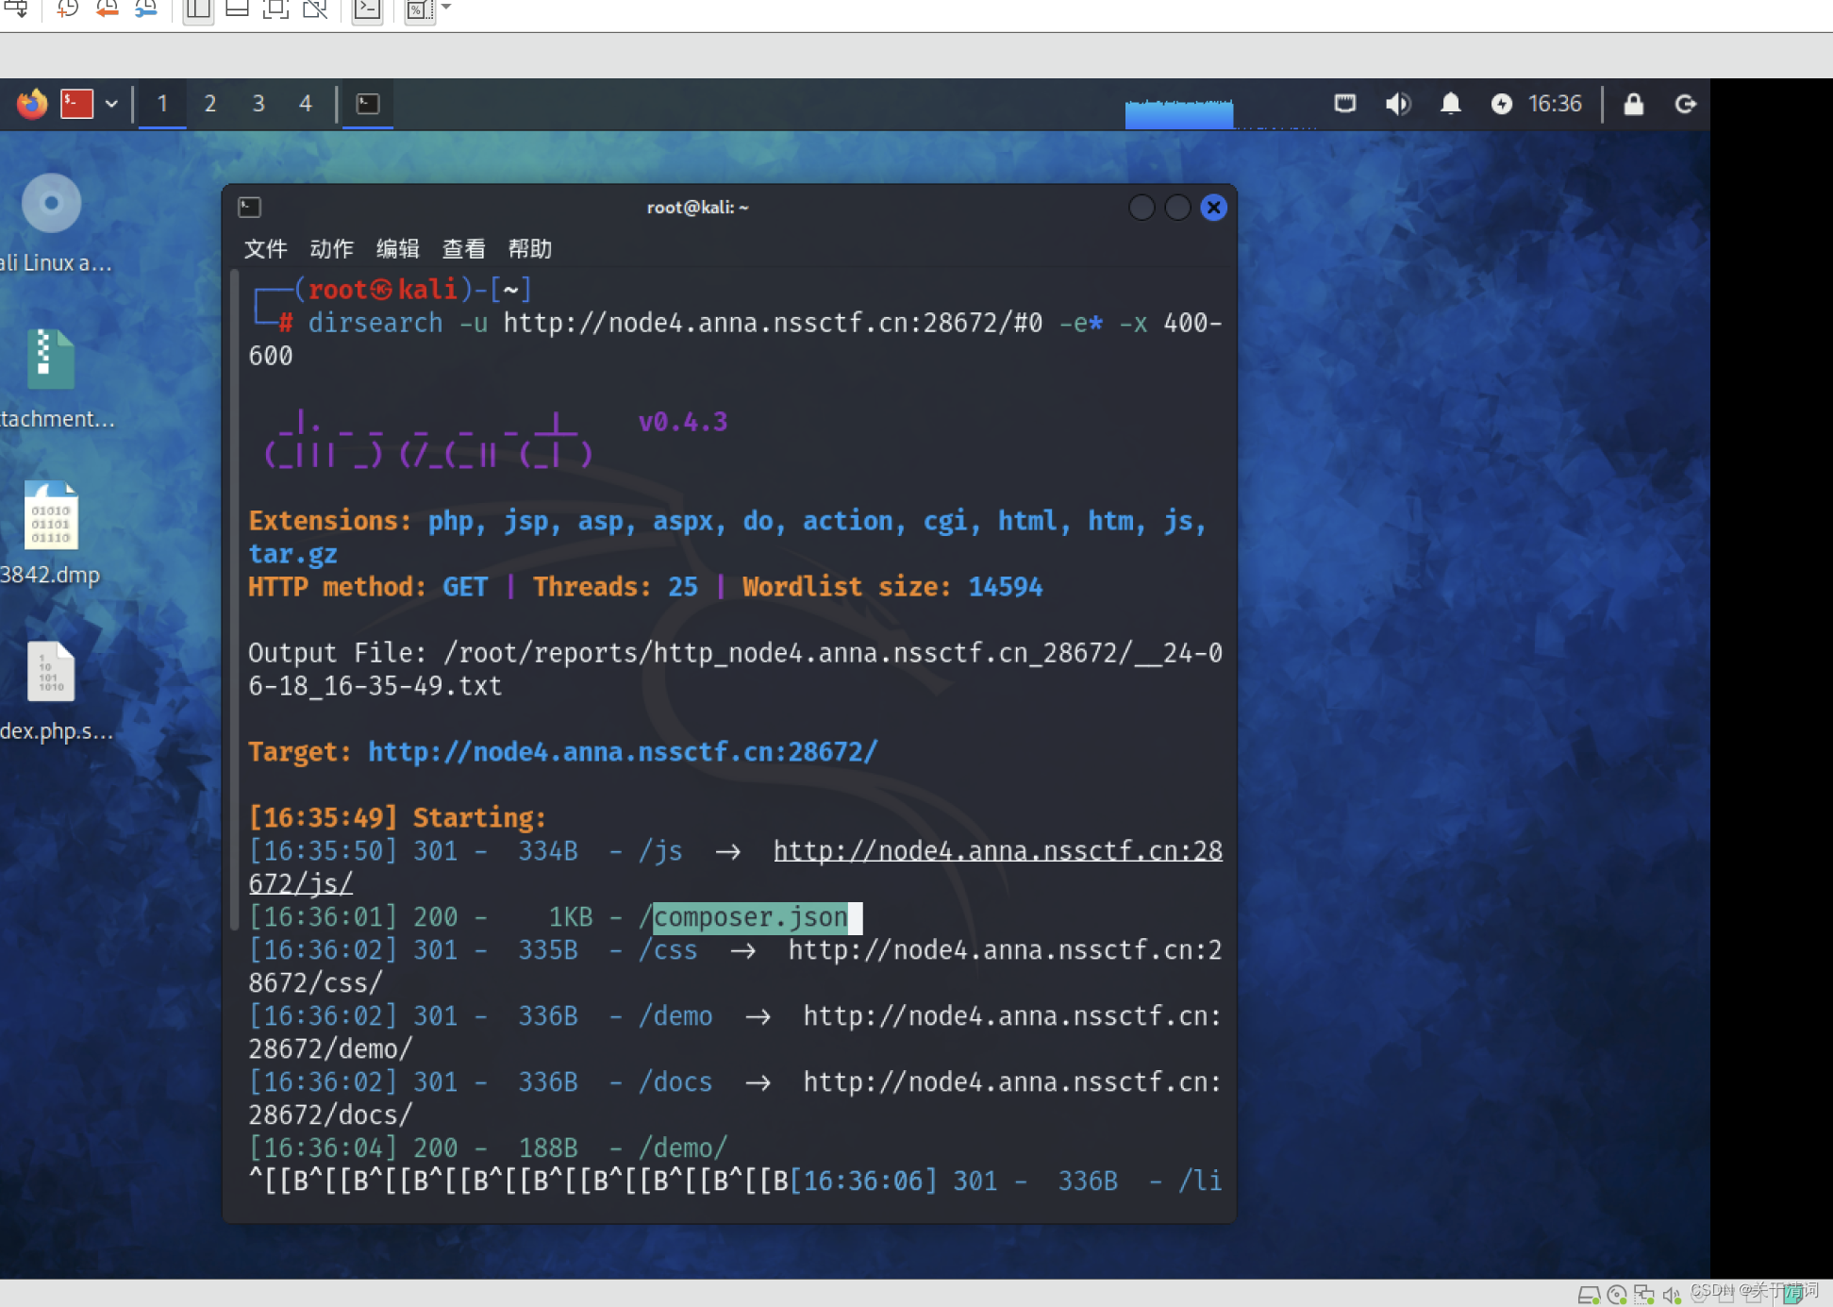
Task: Switch to workspace 4
Action: (305, 104)
